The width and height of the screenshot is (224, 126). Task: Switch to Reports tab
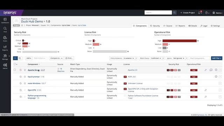(180, 26)
